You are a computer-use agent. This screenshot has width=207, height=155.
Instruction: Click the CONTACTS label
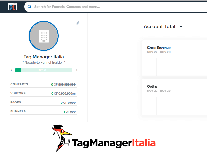point(19,84)
